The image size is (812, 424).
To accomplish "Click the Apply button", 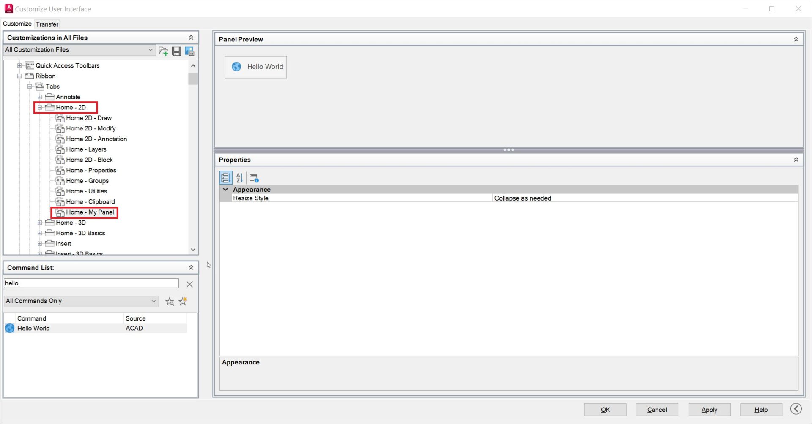I will pyautogui.click(x=709, y=410).
